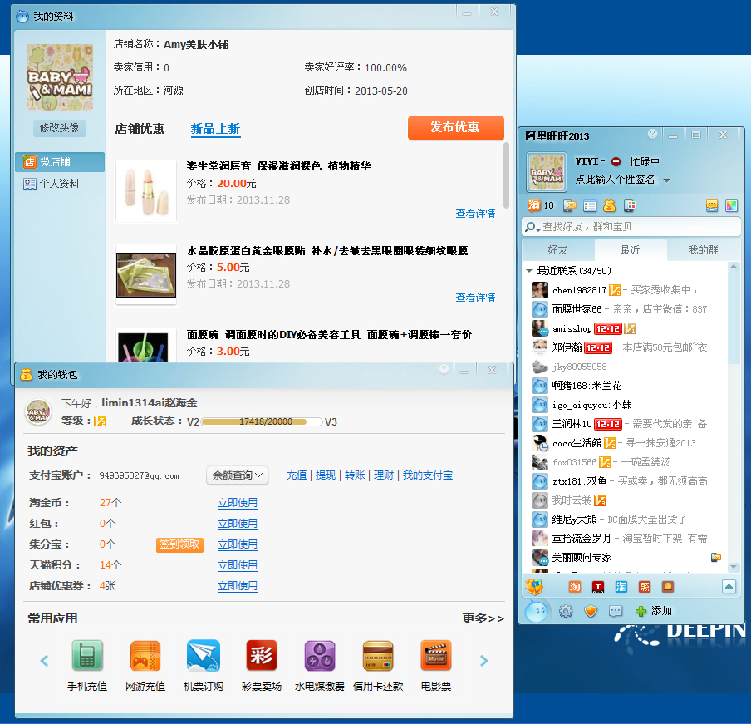
Task: Open 手机充值 phone recharge app
Action: tap(87, 666)
